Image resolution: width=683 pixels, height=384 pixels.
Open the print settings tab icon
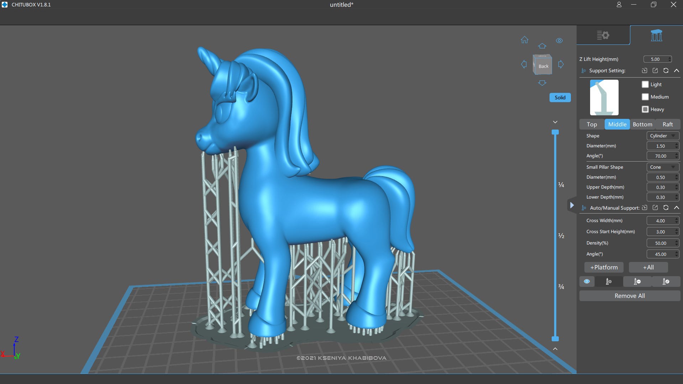point(603,35)
